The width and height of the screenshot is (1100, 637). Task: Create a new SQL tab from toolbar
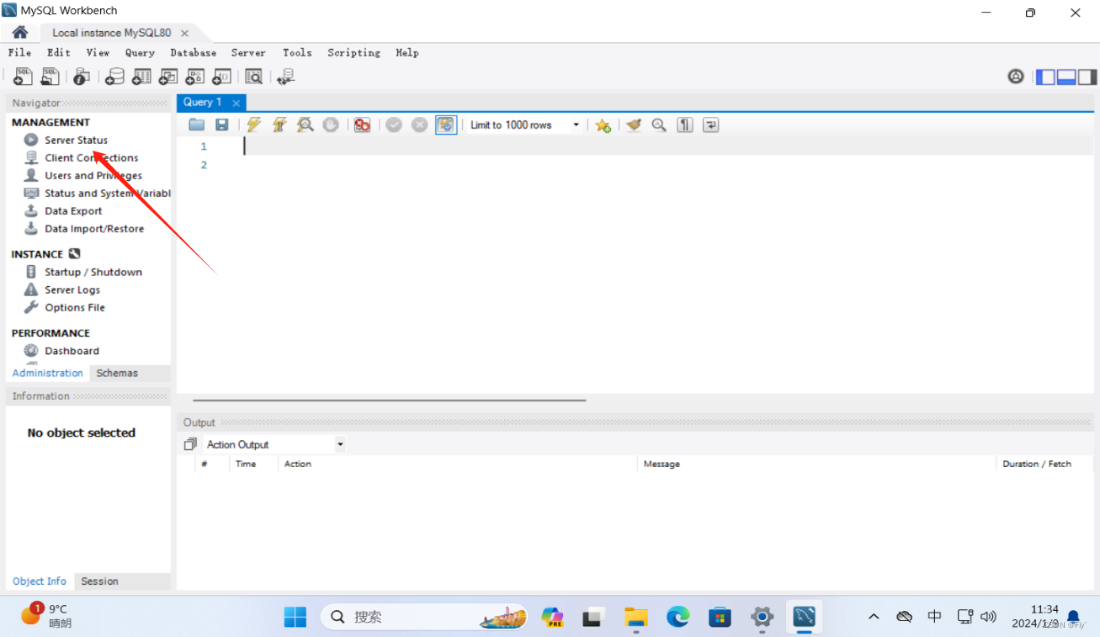tap(24, 77)
